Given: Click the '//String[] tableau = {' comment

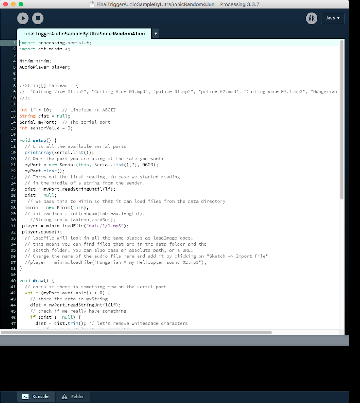Looking at the screenshot, I should click(x=49, y=85).
